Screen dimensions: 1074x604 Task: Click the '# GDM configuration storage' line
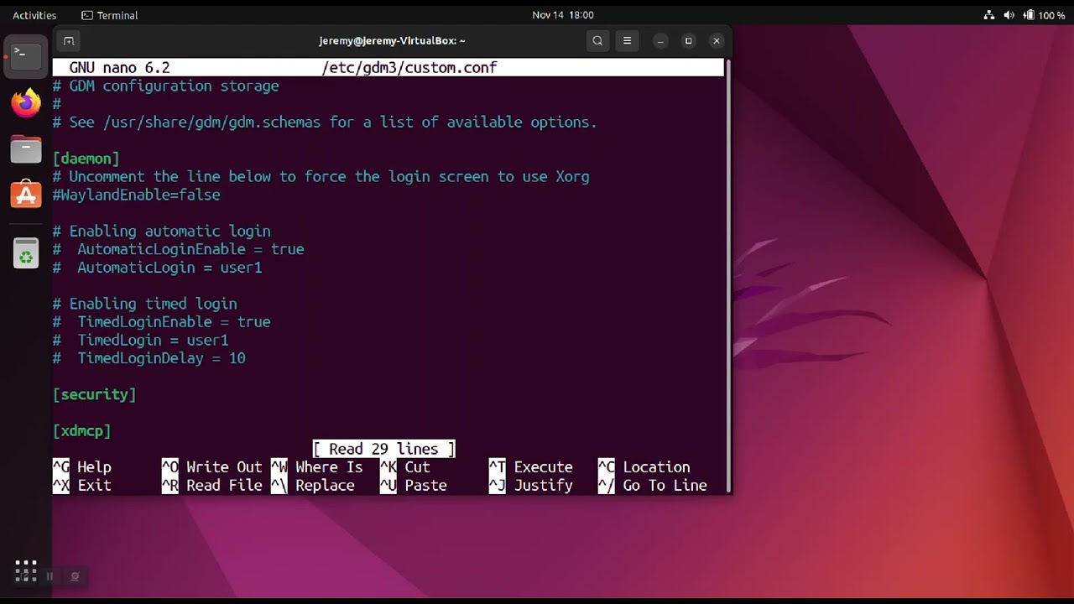(166, 86)
